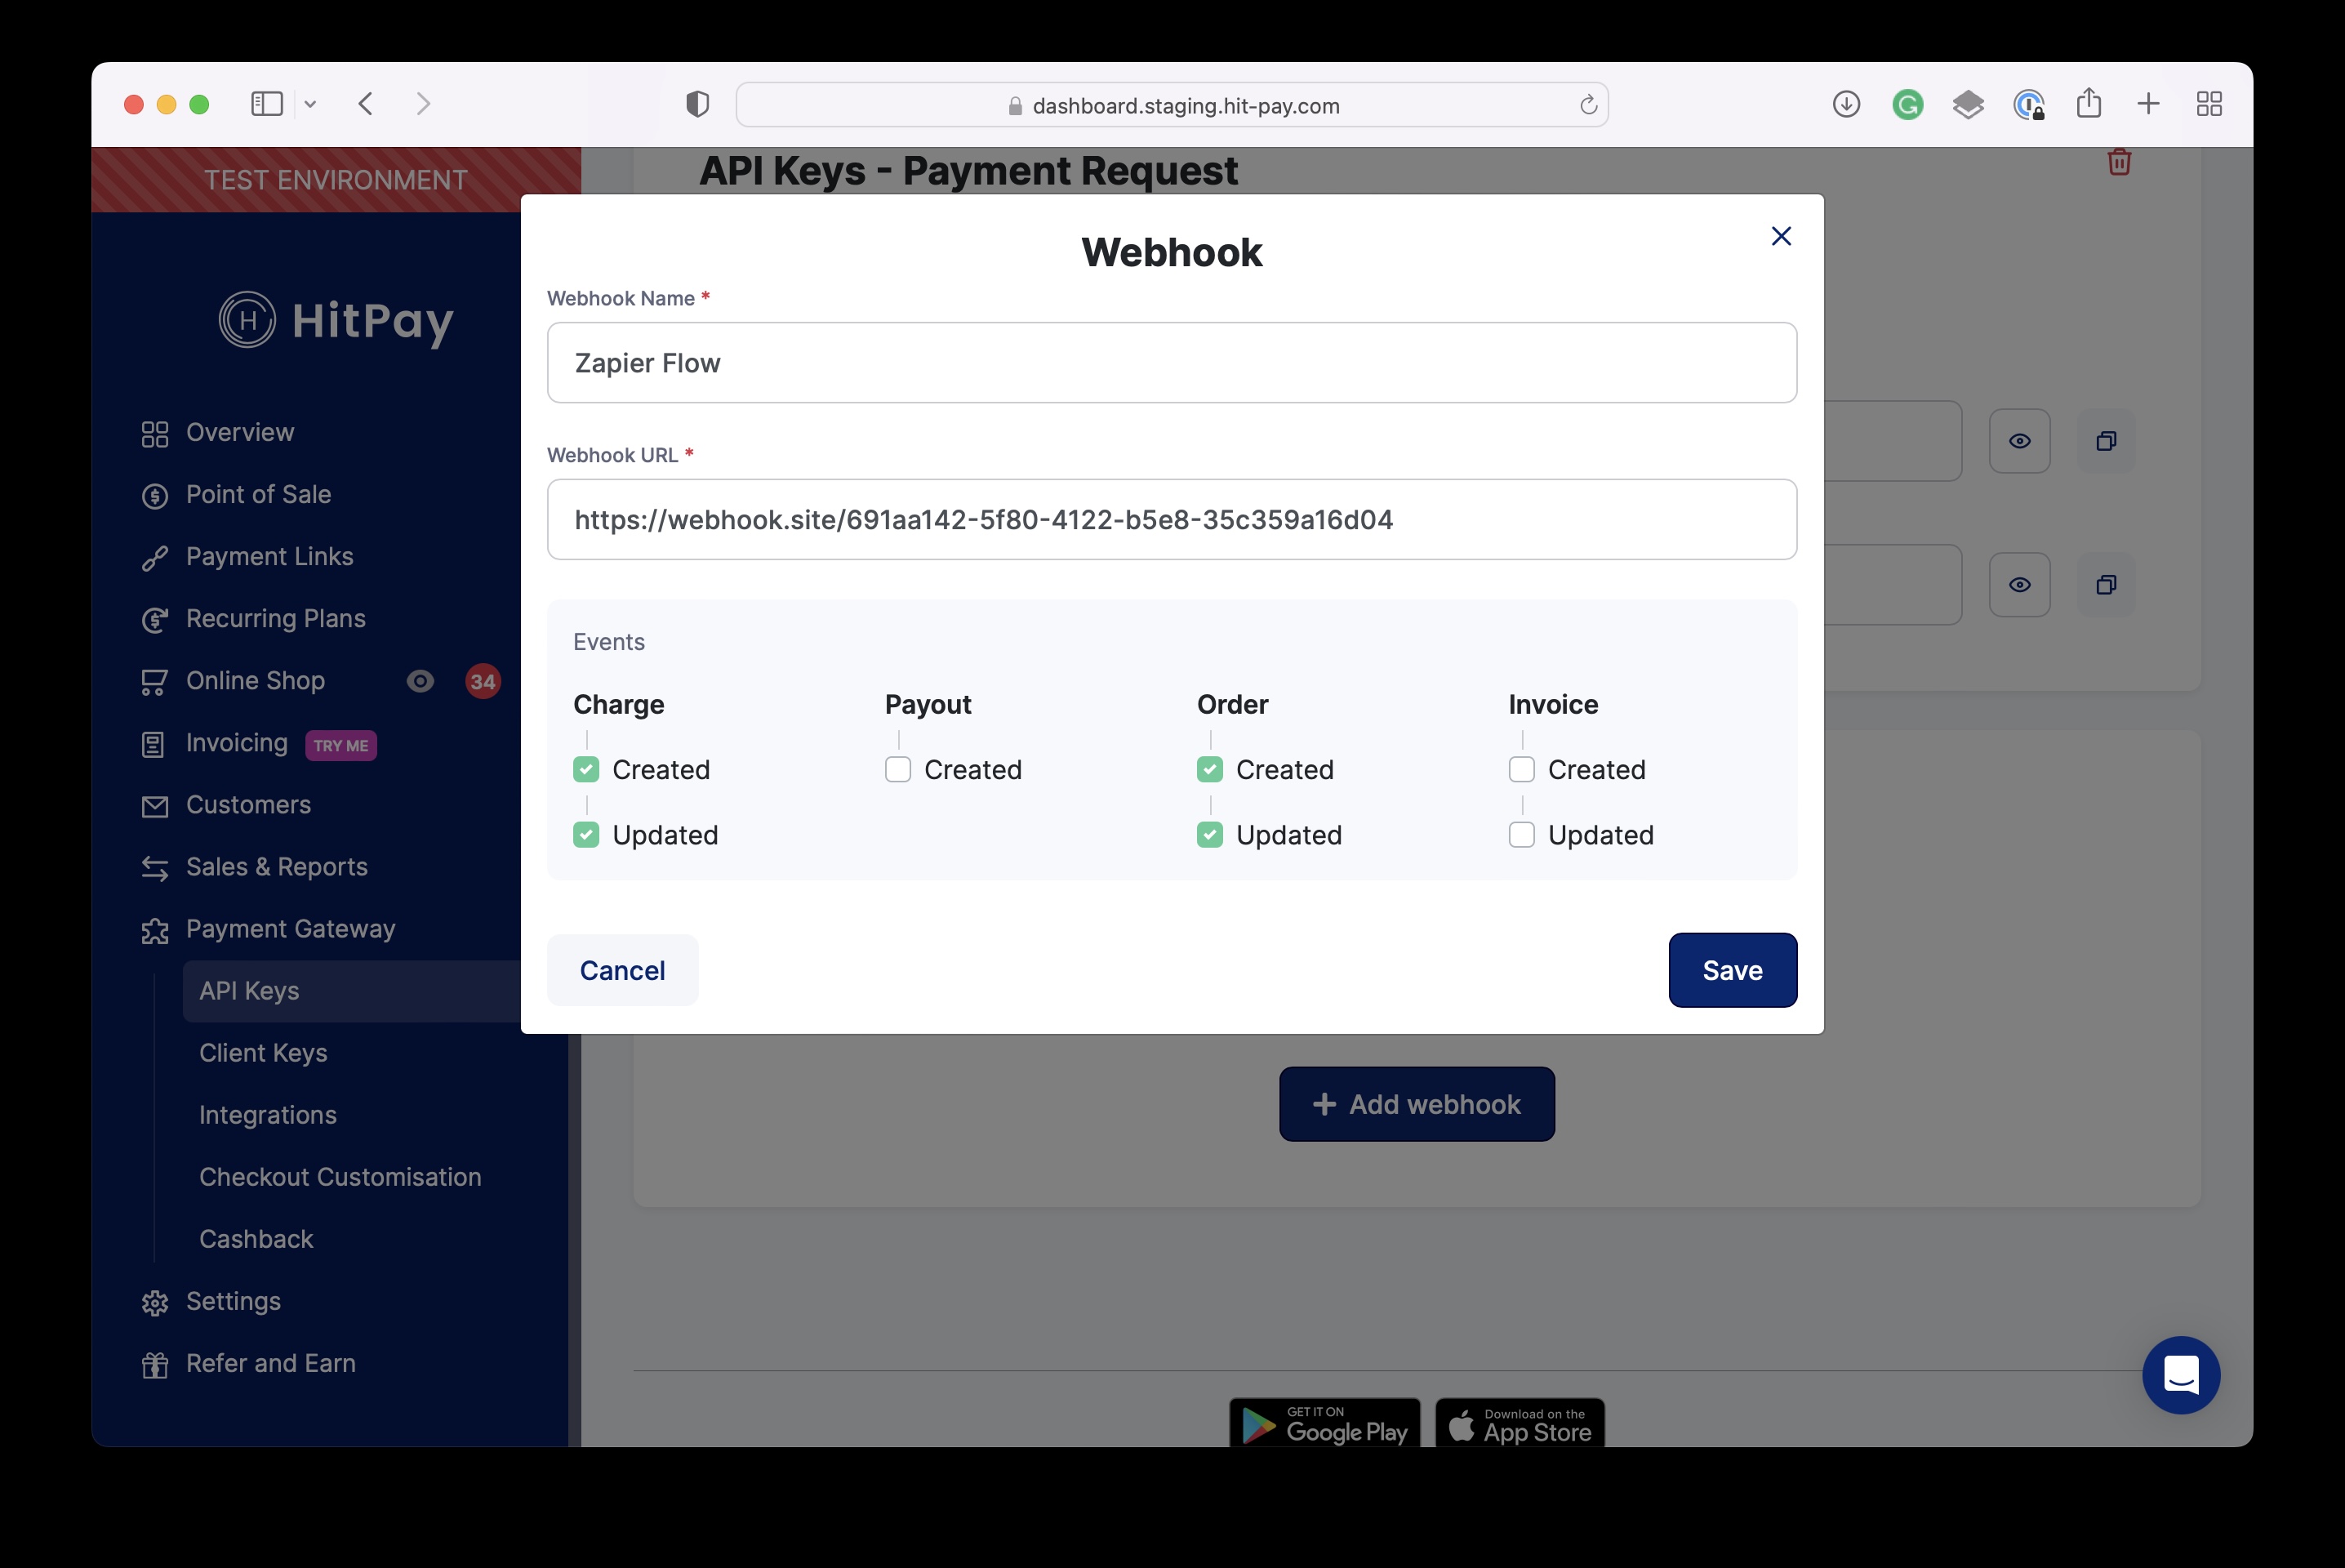Open Client Keys menu item
This screenshot has width=2345, height=1568.
click(x=263, y=1053)
